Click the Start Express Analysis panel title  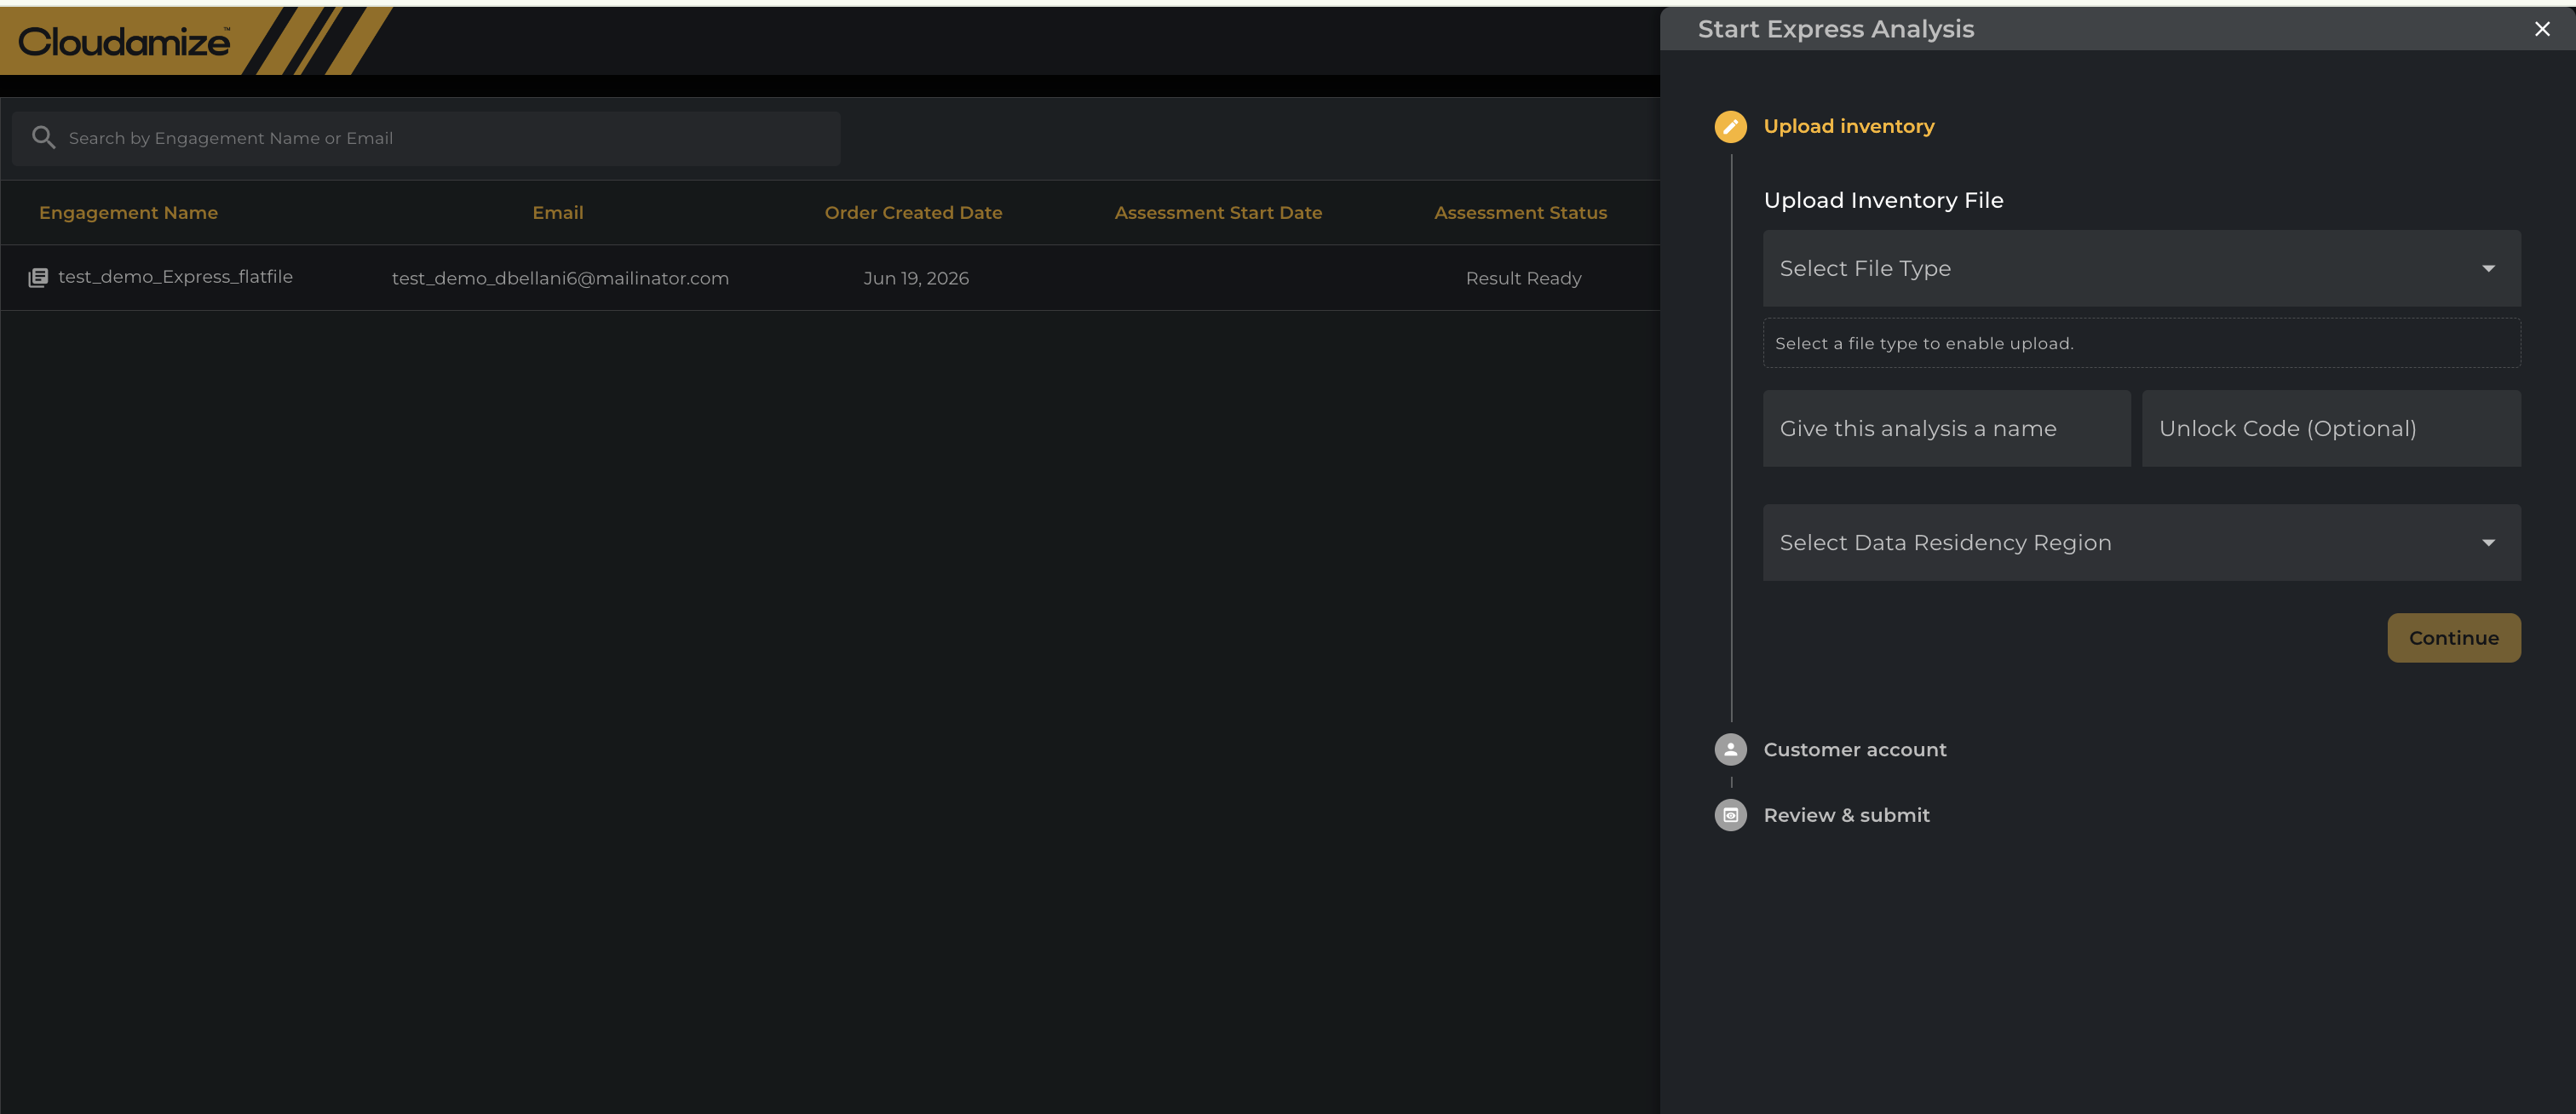pyautogui.click(x=1835, y=29)
